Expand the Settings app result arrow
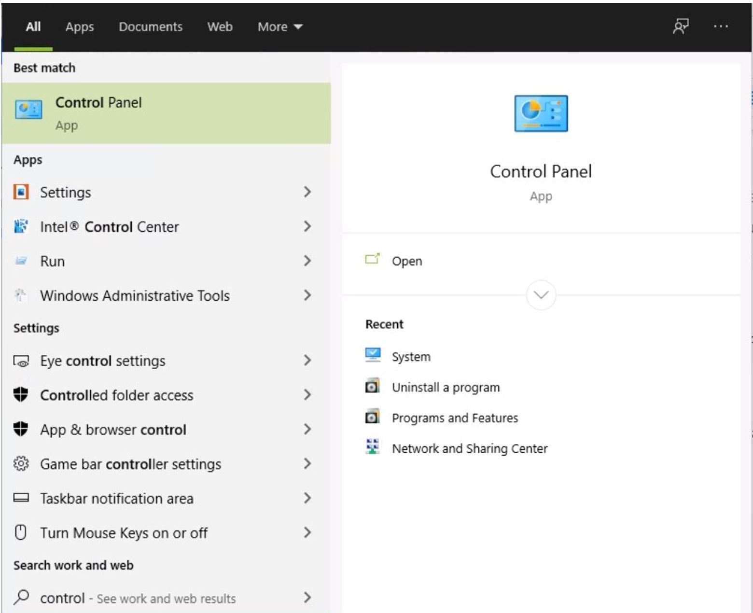The image size is (753, 613). [307, 192]
